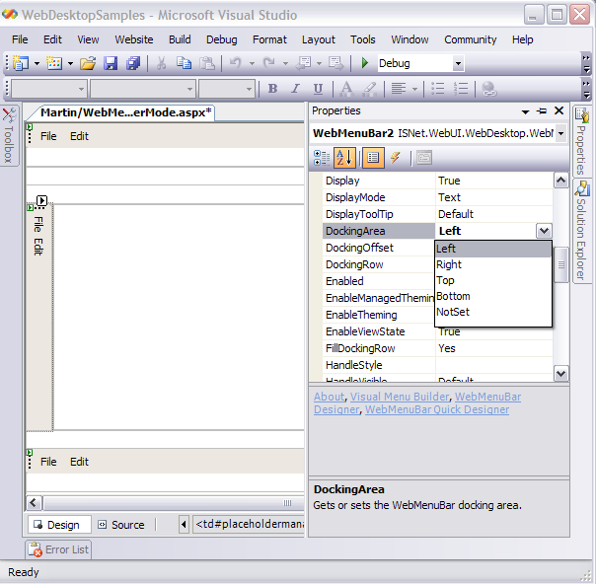Click the Save icon in toolbar

pos(111,63)
